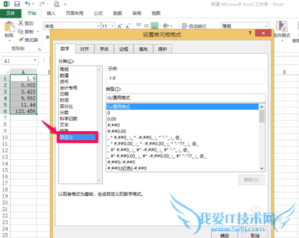
Task: Switch to the 公式 Formulas ribbon tab
Action: 98,13
